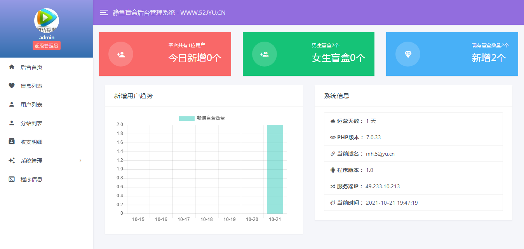Open the 收支明细 menu item

(31, 142)
